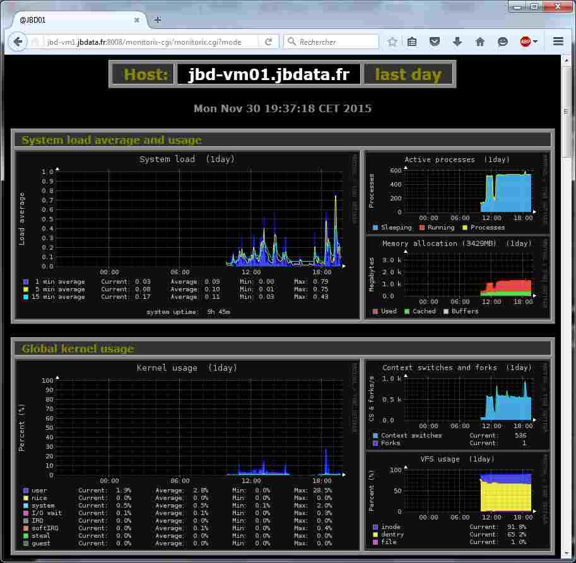Go to the Firefox home page

click(x=480, y=42)
